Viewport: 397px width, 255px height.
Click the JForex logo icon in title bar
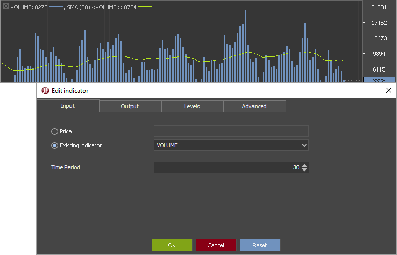click(45, 90)
